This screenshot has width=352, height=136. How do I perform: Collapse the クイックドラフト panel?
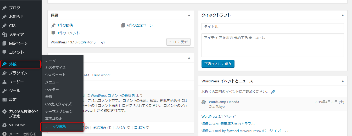tap(343, 15)
